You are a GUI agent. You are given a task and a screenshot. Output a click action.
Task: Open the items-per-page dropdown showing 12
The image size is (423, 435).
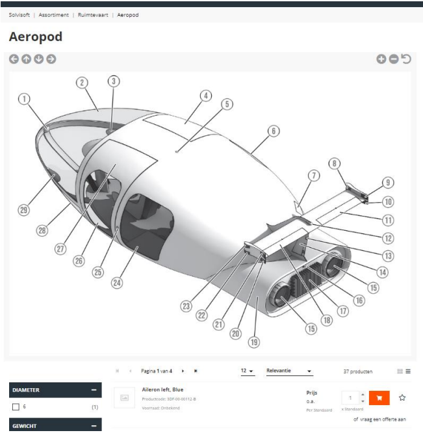point(248,371)
